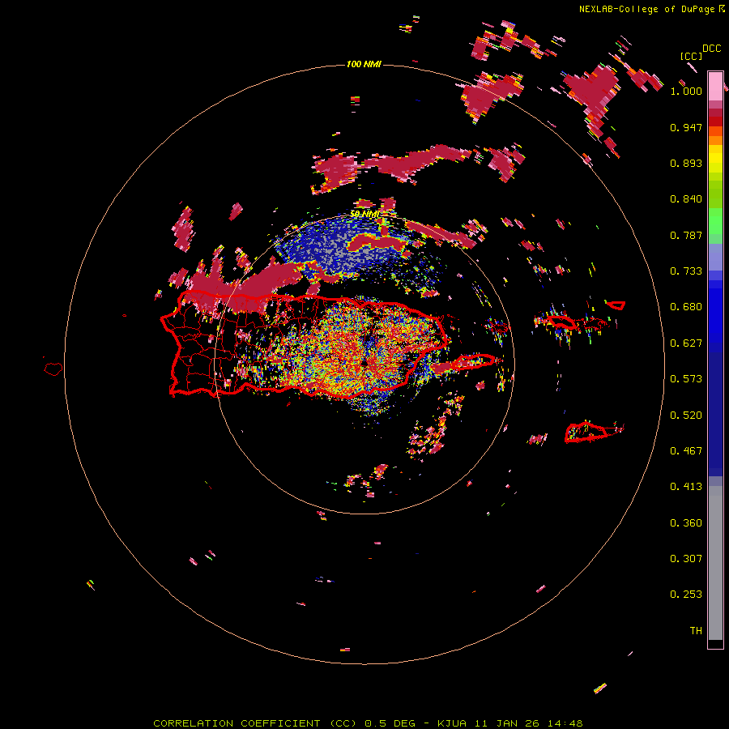Click the TH threshold label
The width and height of the screenshot is (729, 729).
(696, 631)
